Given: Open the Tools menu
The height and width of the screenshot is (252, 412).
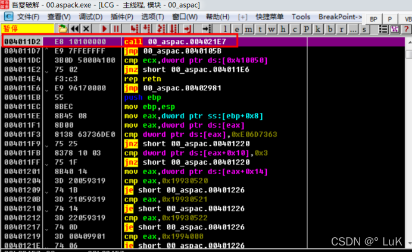Looking at the screenshot, I should (x=301, y=17).
